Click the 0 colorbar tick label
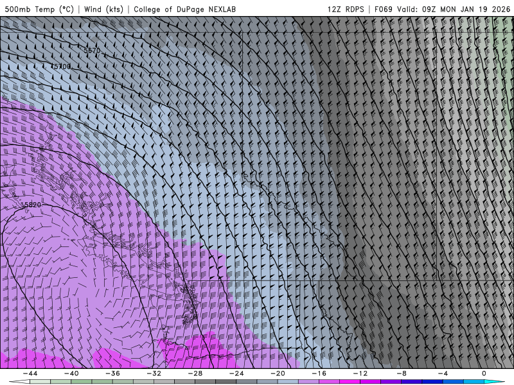Viewport: 514px width, 385px height. tap(484, 373)
